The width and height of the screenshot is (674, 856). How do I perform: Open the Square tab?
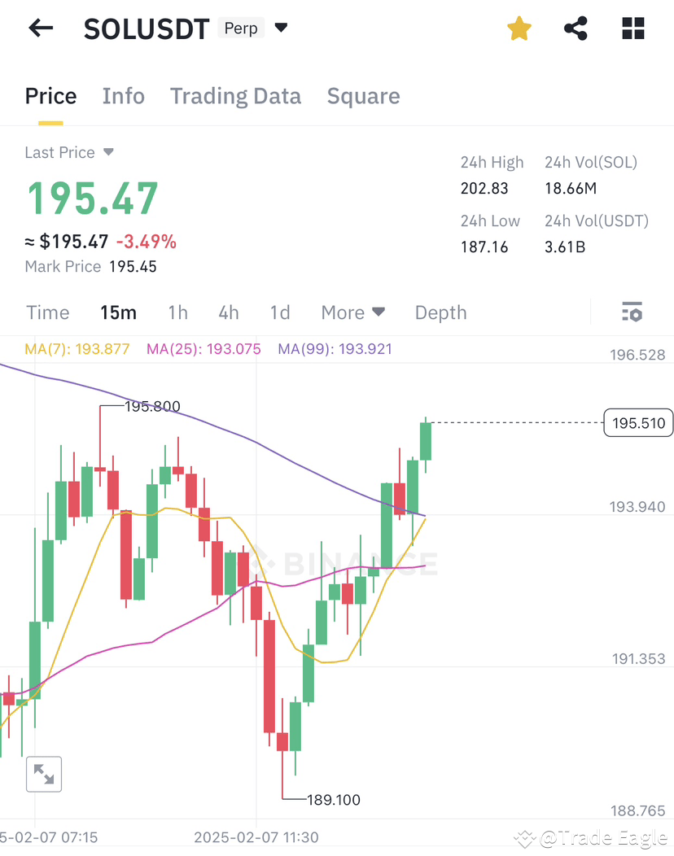point(363,96)
